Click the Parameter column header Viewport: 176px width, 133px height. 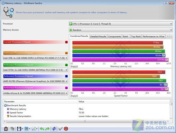(x=40, y=101)
